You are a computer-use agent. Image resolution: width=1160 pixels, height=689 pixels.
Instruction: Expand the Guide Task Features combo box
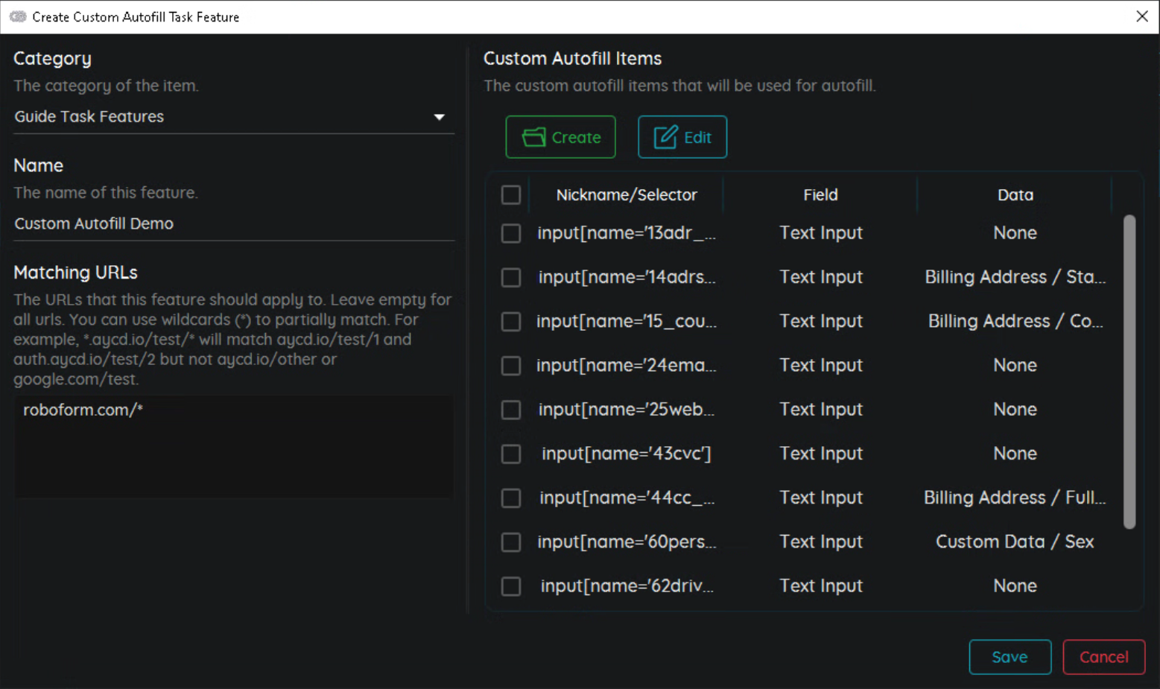(x=224, y=117)
